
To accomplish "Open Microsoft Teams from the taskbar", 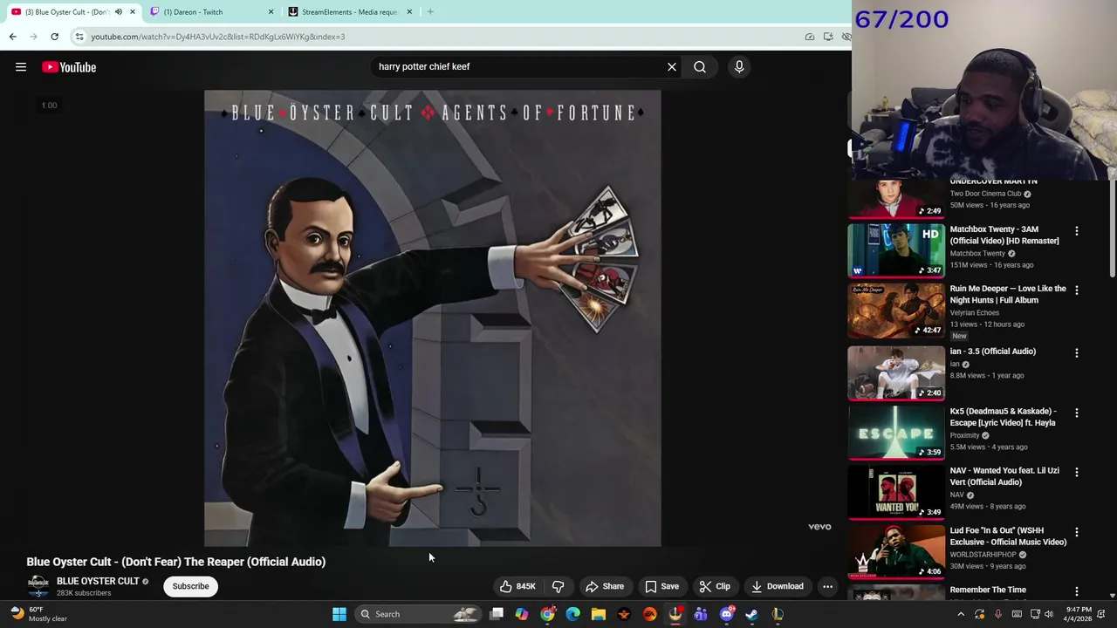I will tap(701, 614).
